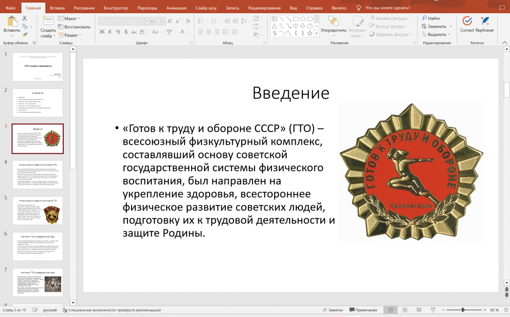The height and width of the screenshot is (317, 510).
Task: Switch to slide sorter view icon
Action: (x=404, y=310)
